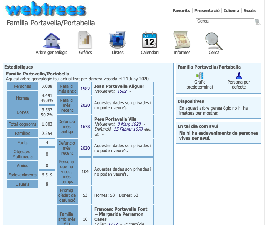Click the 7.088 persones count
The width and height of the screenshot is (265, 225).
[47, 86]
